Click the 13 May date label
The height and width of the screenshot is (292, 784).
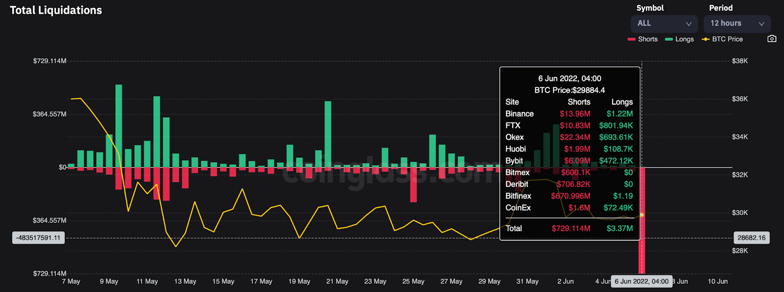click(185, 281)
